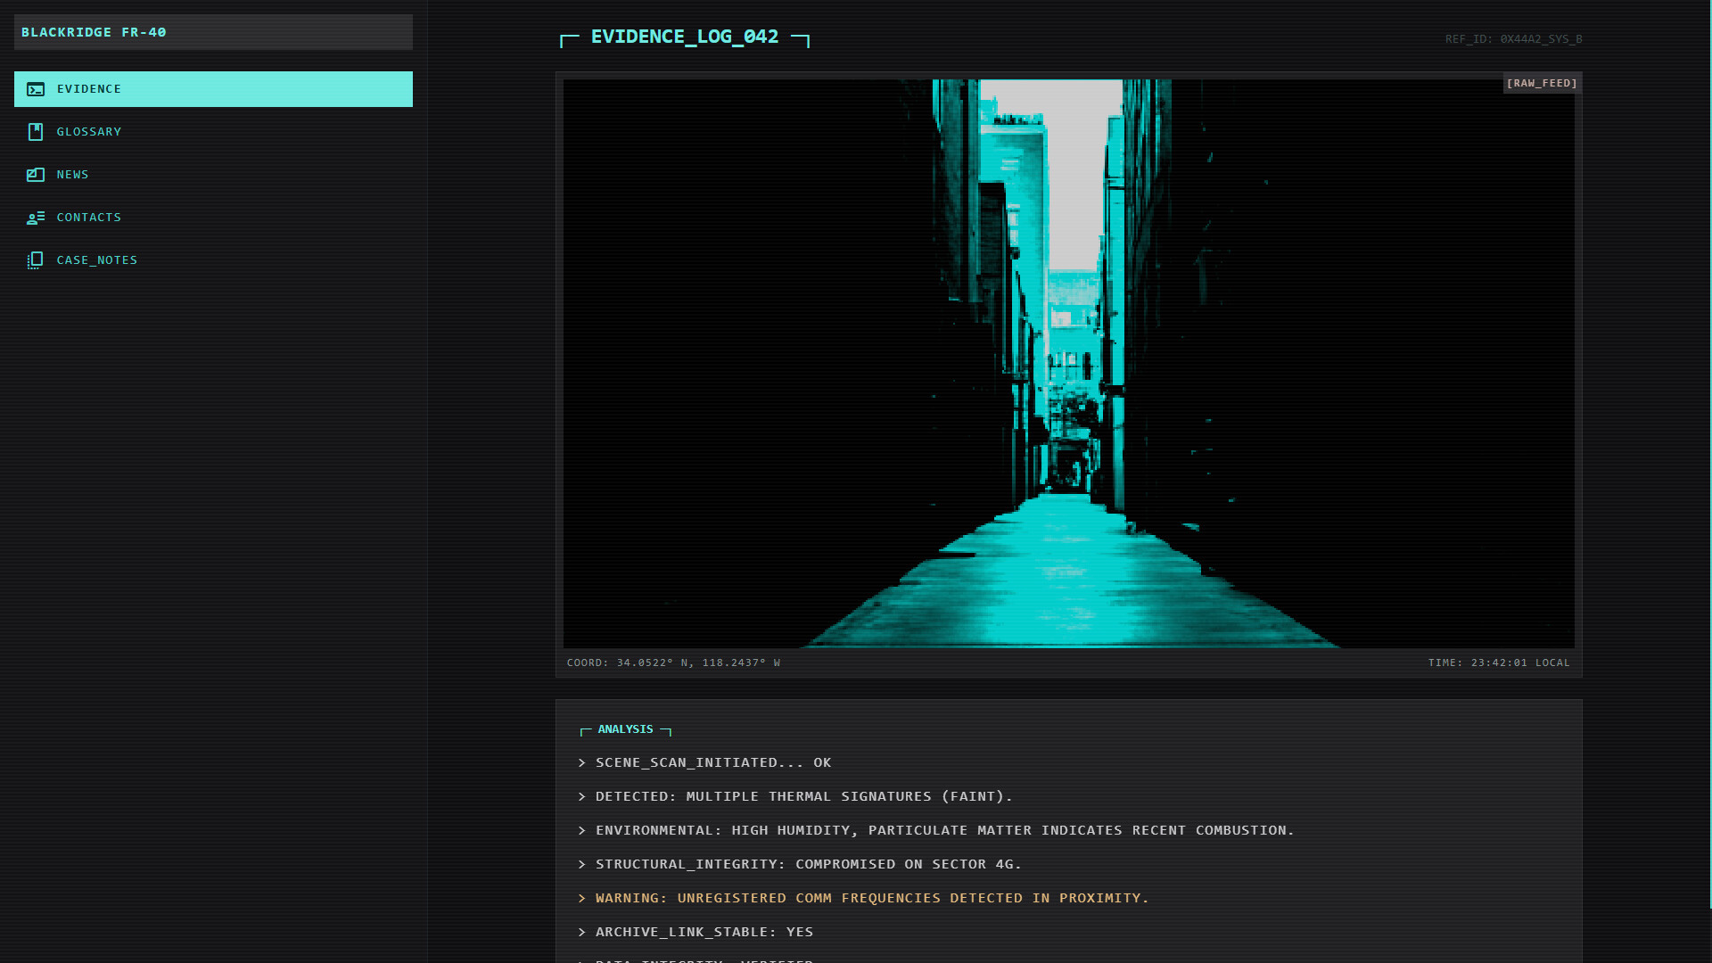Click the Glossary book icon
The image size is (1712, 963).
(x=36, y=132)
